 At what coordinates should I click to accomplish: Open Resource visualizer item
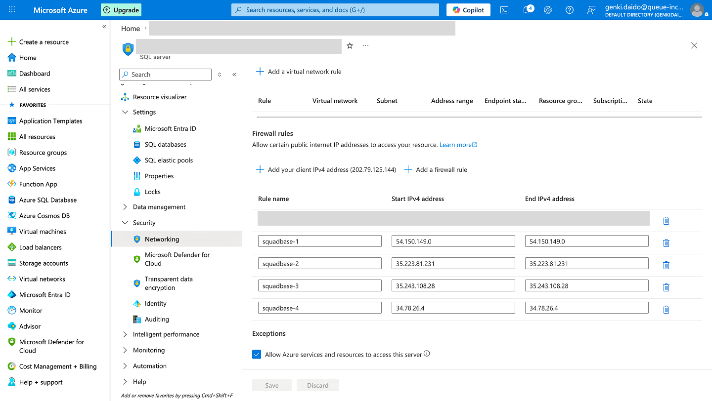pos(160,97)
